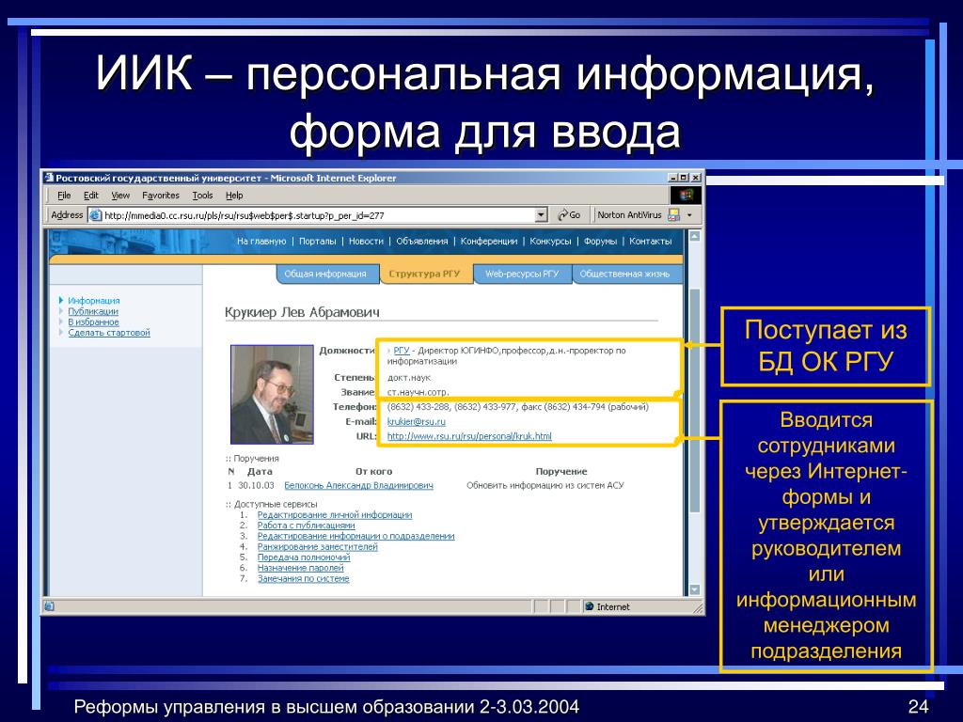Open the Контакты navigation link
963x722 pixels.
pyautogui.click(x=651, y=242)
